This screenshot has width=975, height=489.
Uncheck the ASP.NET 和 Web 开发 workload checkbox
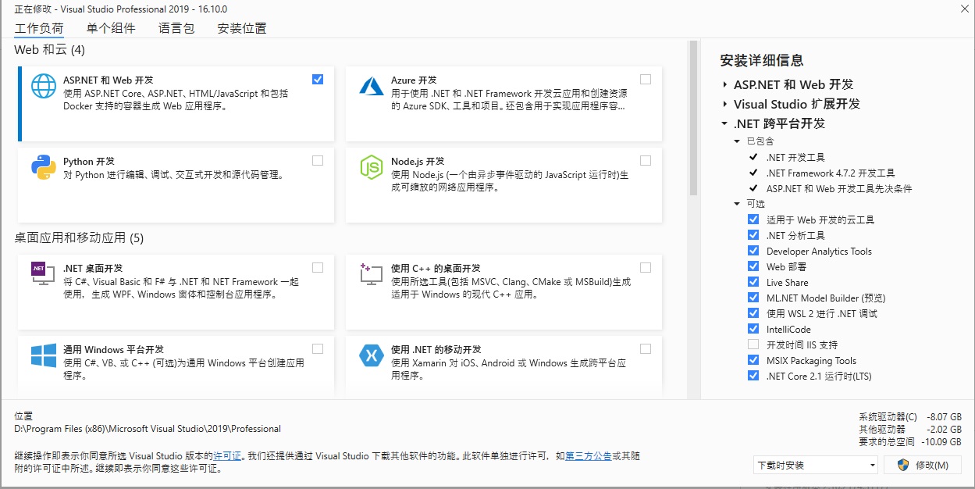click(x=317, y=79)
